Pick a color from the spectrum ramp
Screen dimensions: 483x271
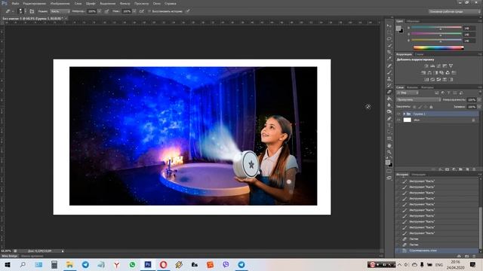(x=438, y=47)
